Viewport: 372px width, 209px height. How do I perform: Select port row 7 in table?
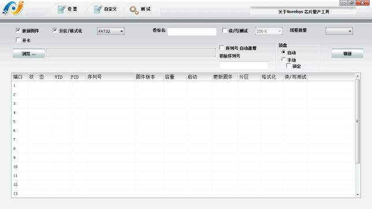click(x=183, y=139)
